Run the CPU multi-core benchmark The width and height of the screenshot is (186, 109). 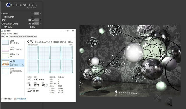click(37, 20)
